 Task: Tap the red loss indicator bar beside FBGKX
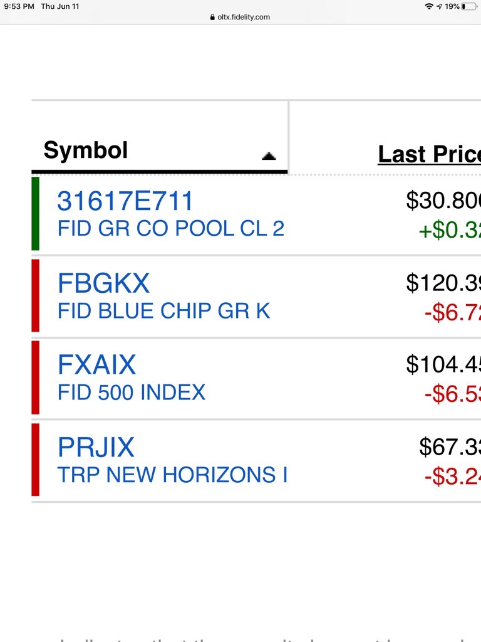click(x=35, y=295)
